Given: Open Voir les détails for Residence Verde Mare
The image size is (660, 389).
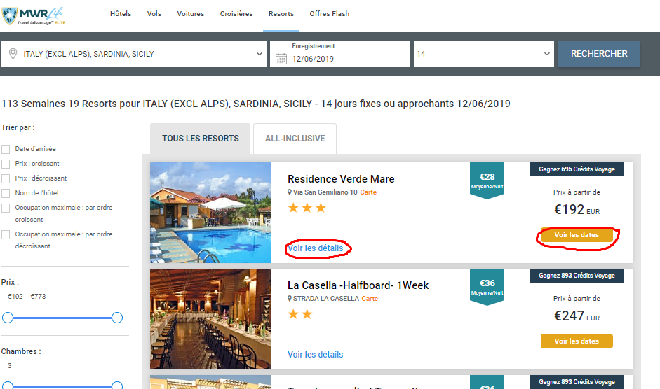Looking at the screenshot, I should [x=315, y=248].
